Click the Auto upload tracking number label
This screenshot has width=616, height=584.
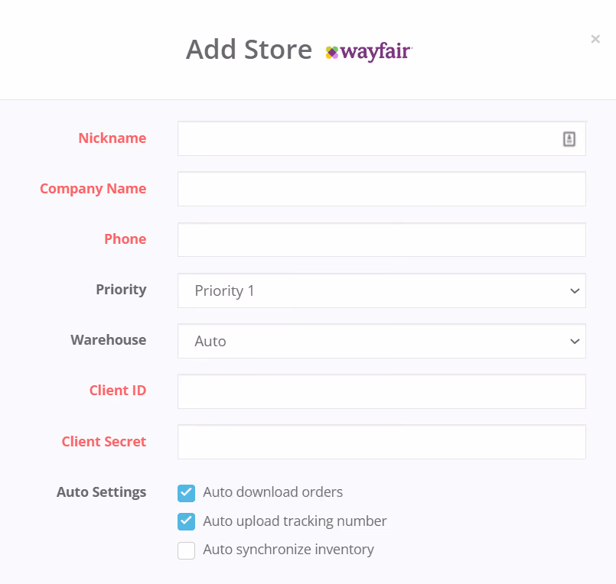coord(295,521)
